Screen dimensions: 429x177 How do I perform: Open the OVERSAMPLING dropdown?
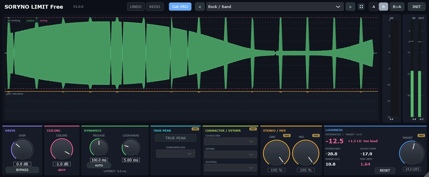(176, 154)
